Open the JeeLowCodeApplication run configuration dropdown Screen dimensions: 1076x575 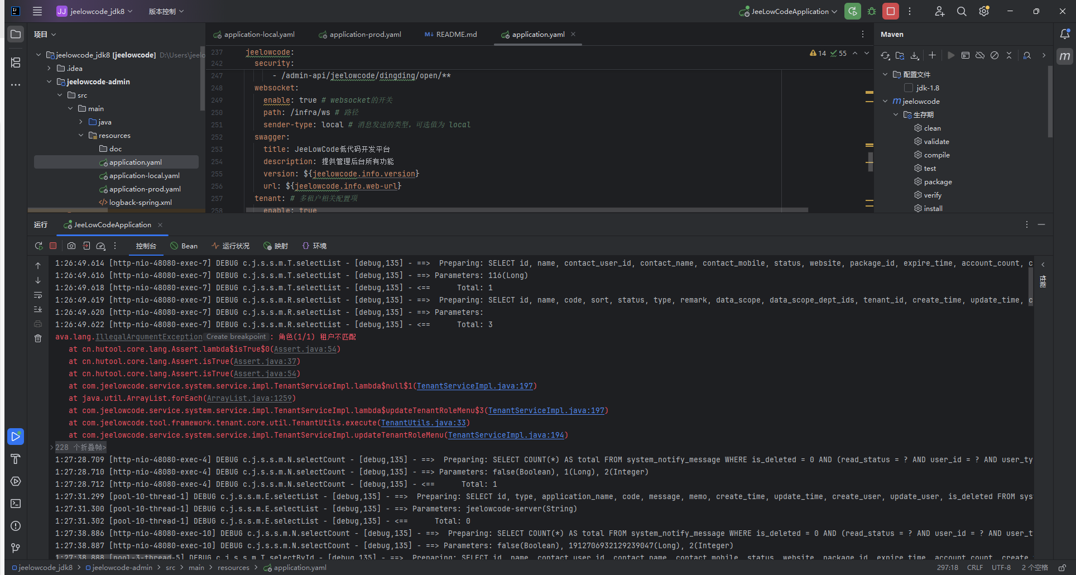789,11
